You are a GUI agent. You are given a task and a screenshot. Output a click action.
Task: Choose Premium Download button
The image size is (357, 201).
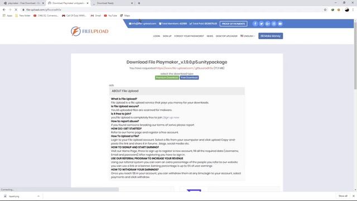pyautogui.click(x=167, y=78)
